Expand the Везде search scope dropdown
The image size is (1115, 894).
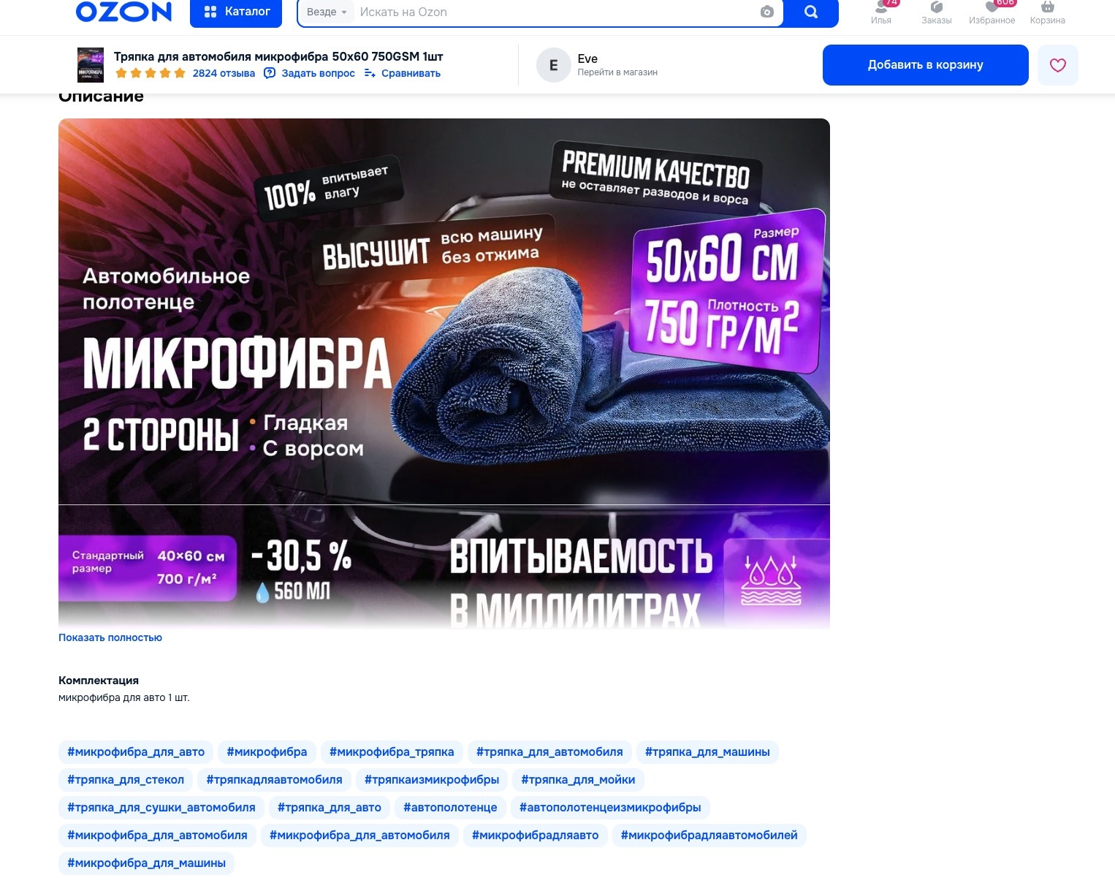point(327,12)
